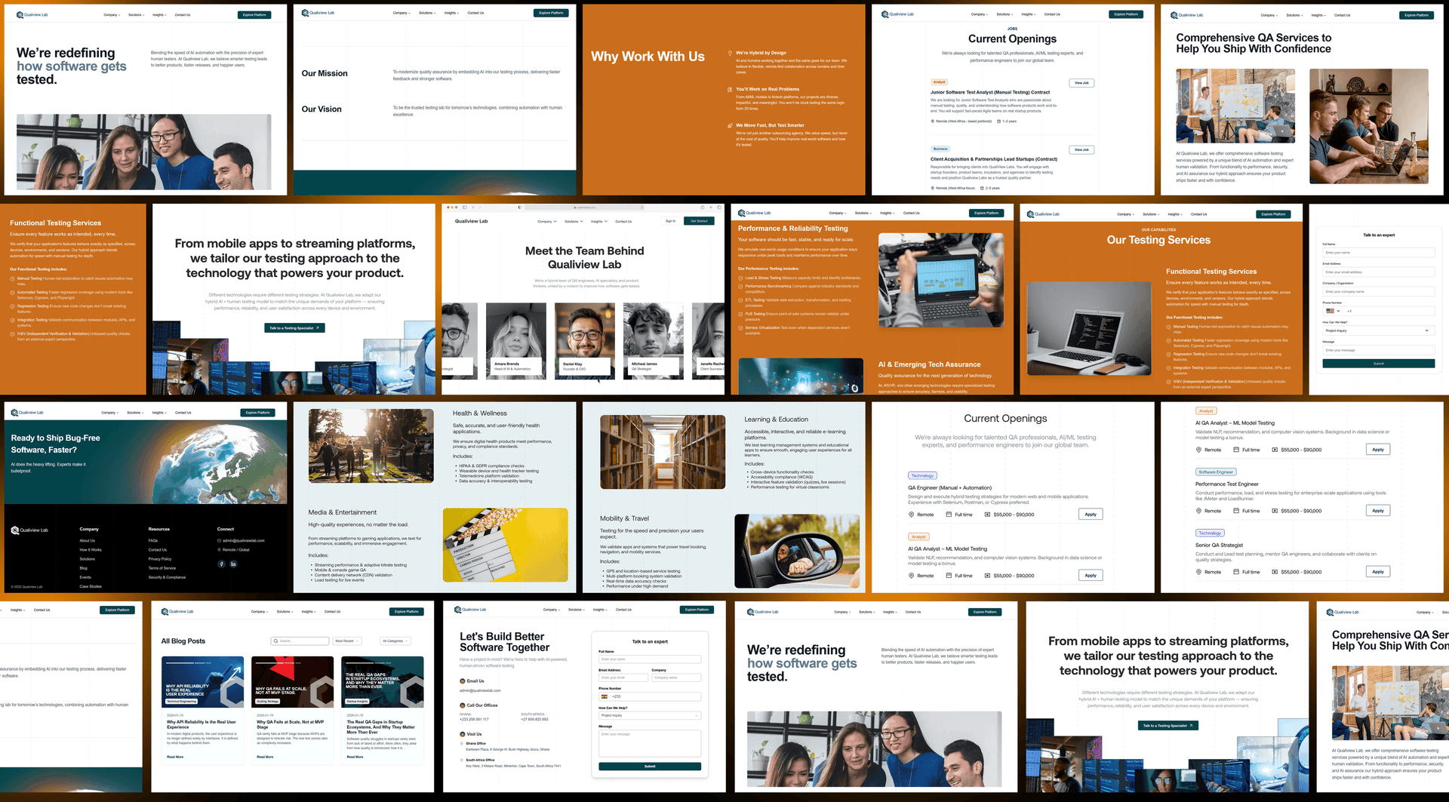Click the round Call Our Offices icon
The width and height of the screenshot is (1449, 802).
click(x=463, y=705)
